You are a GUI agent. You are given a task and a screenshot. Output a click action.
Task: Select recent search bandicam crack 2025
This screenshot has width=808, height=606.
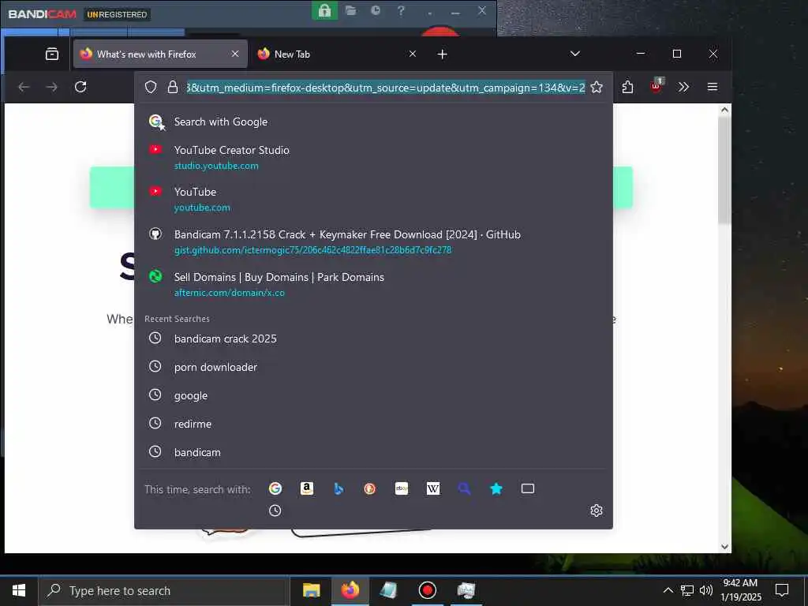point(373,339)
